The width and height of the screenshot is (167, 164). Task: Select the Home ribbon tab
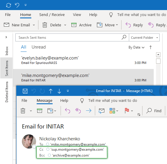pyautogui.click(x=25, y=15)
